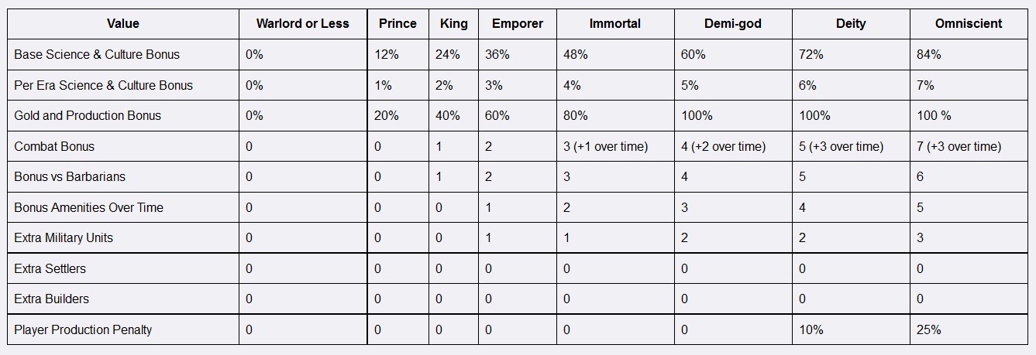Viewport: 1036px width, 355px height.
Task: Select the Prince column header
Action: [x=398, y=24]
